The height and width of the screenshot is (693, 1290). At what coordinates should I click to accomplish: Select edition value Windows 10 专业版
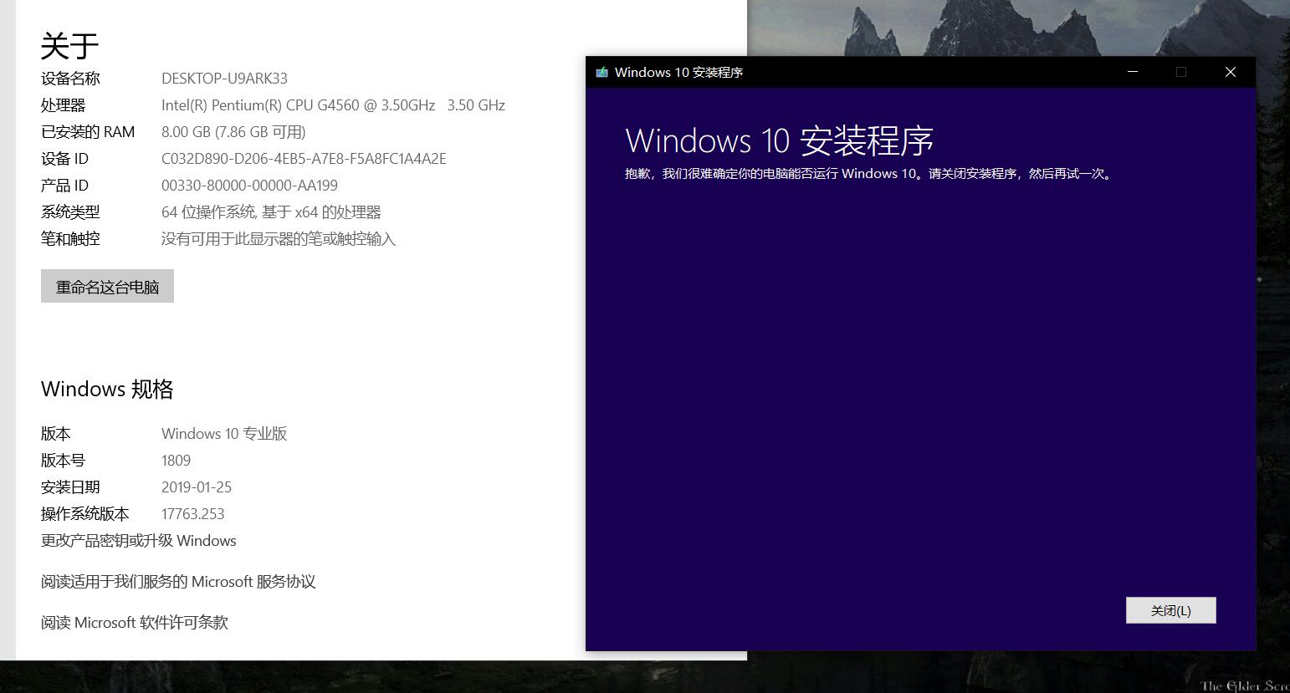tap(224, 434)
